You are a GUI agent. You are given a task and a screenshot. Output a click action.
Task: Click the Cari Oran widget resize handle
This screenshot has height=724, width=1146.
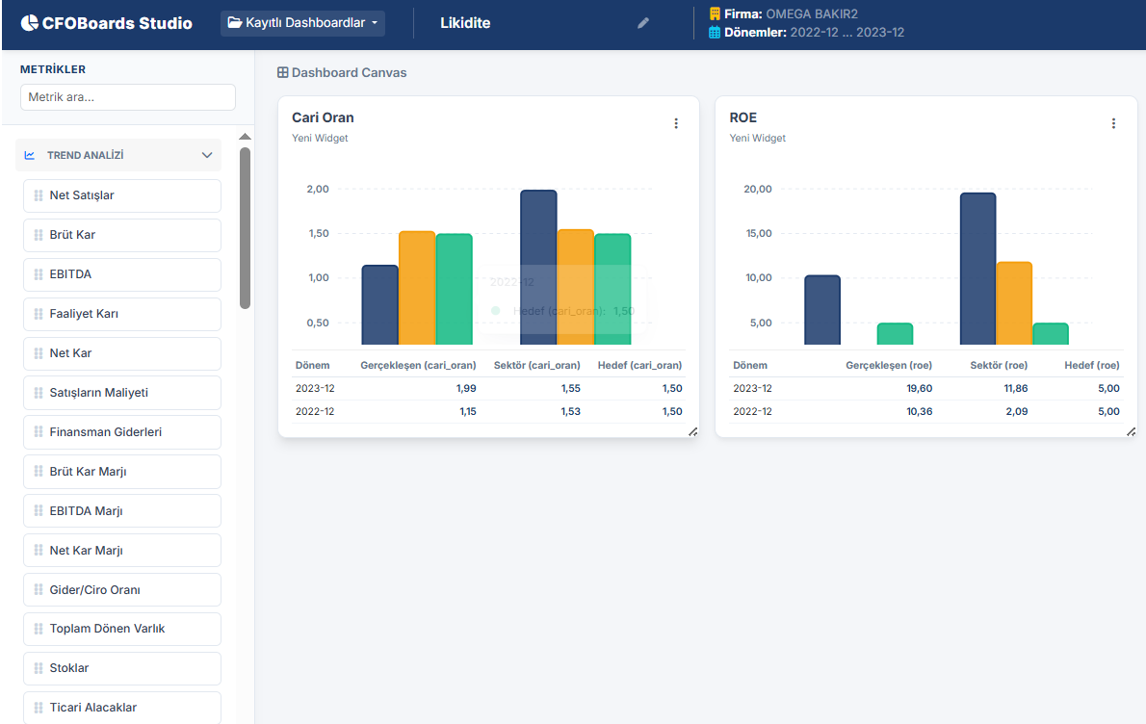click(x=692, y=431)
